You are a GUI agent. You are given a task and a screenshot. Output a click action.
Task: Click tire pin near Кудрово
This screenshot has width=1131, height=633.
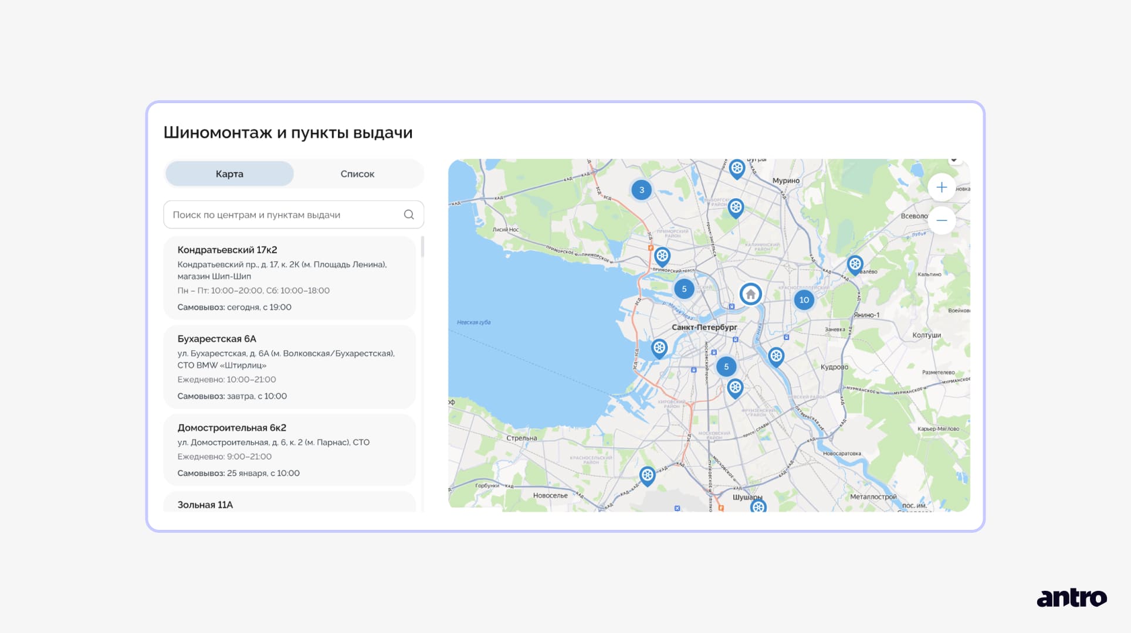tap(776, 356)
